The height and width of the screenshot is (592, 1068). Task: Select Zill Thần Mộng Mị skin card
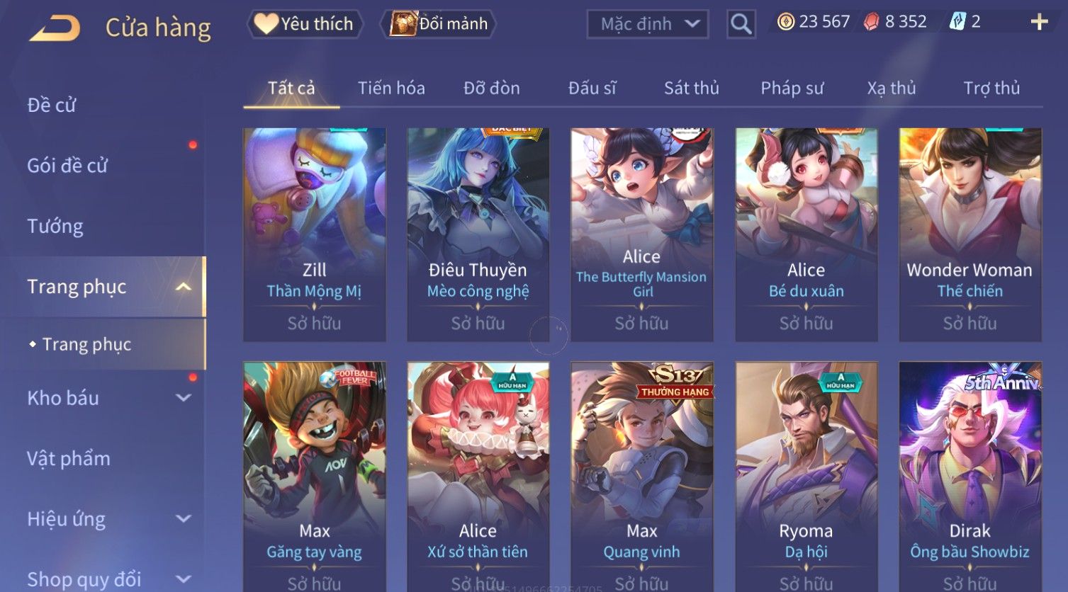(x=315, y=235)
